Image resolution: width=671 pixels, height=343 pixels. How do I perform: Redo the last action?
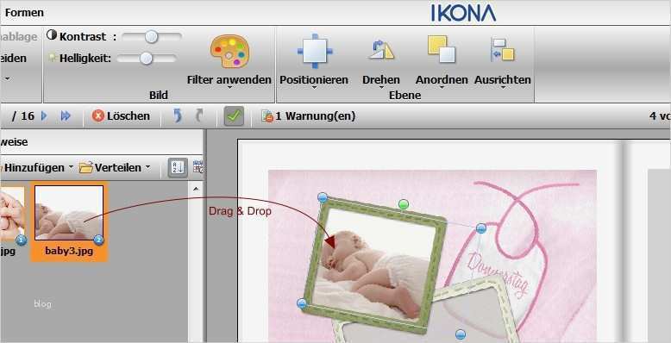(x=199, y=115)
